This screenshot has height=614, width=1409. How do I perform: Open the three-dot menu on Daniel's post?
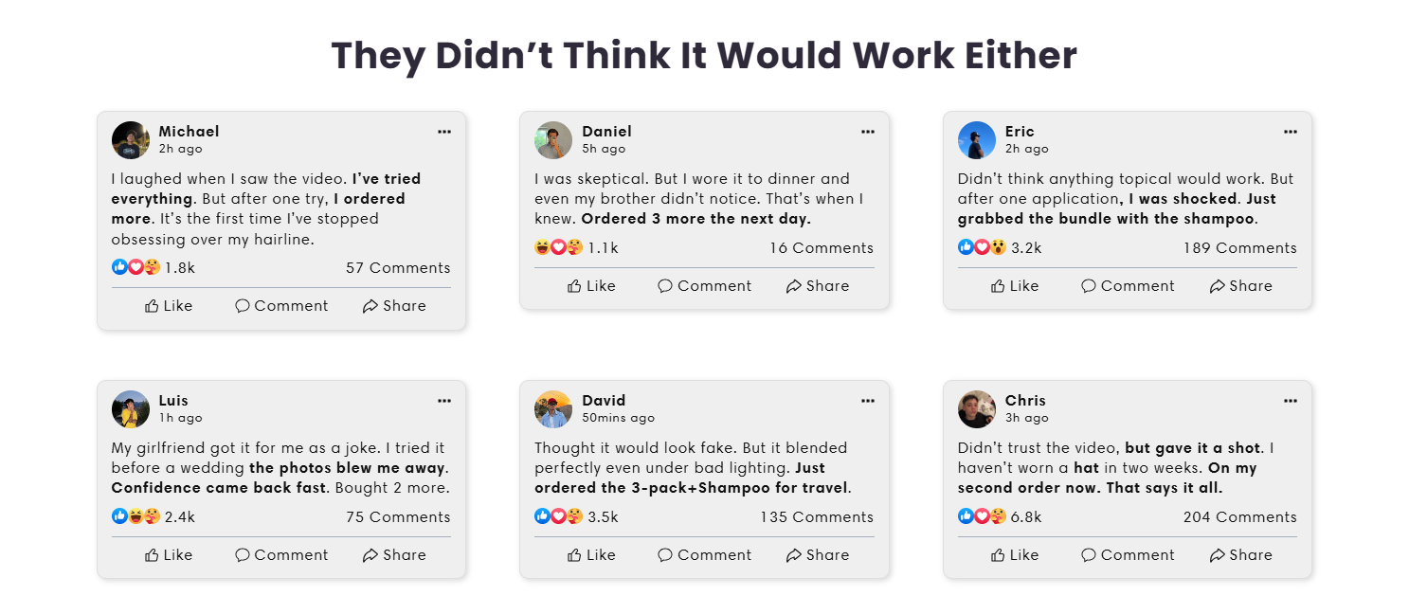(868, 132)
